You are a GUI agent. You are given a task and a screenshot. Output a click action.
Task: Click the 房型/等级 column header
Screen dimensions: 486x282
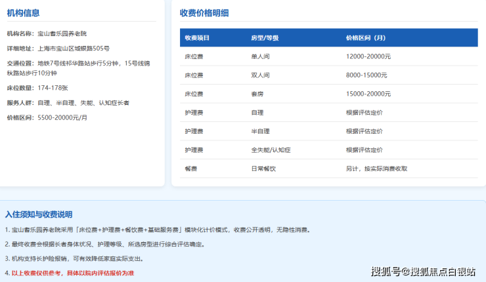(265, 38)
